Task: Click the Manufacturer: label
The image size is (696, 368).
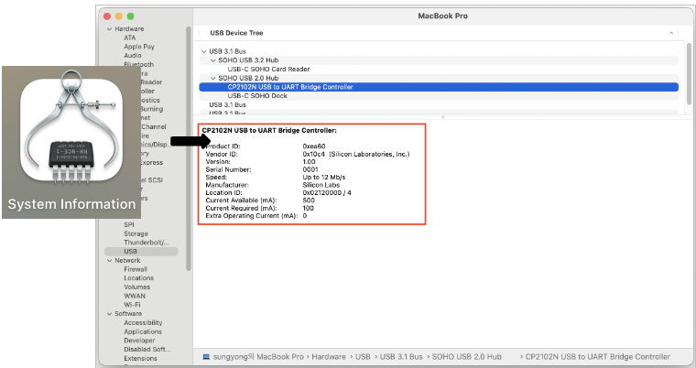Action: tap(227, 185)
